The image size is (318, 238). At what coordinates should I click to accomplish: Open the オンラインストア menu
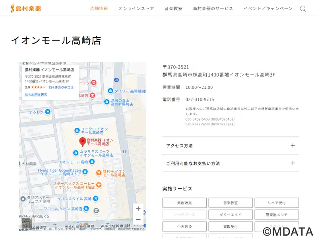point(136,8)
